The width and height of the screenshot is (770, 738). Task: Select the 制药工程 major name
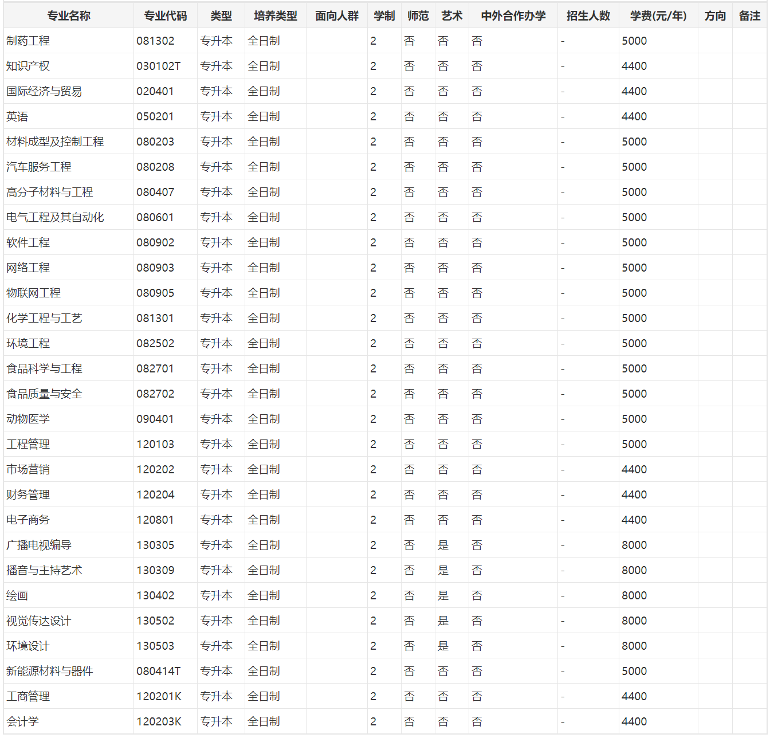pyautogui.click(x=28, y=41)
